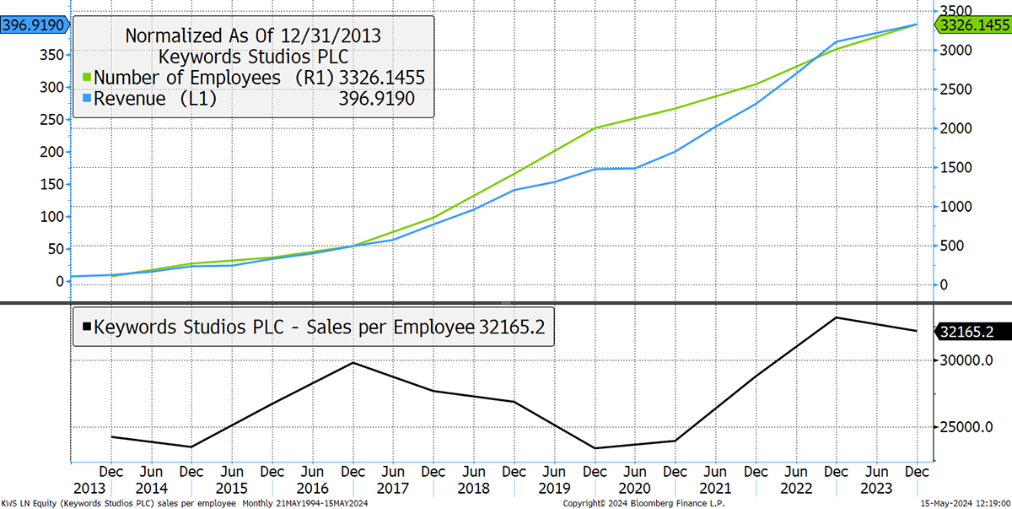This screenshot has width=1012, height=509.
Task: Click the 'Revenue (L1)' legend label
Action: 155,99
